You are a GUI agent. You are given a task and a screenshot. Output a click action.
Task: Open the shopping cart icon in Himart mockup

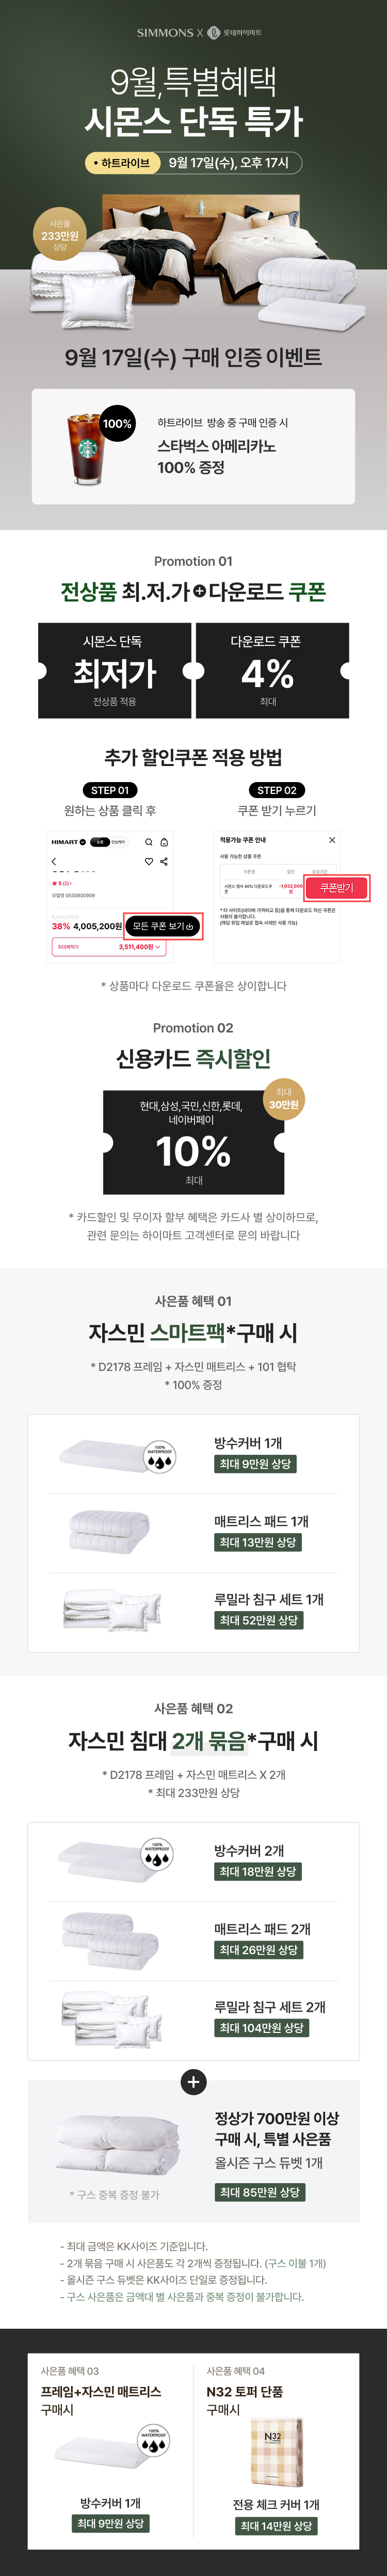click(164, 842)
